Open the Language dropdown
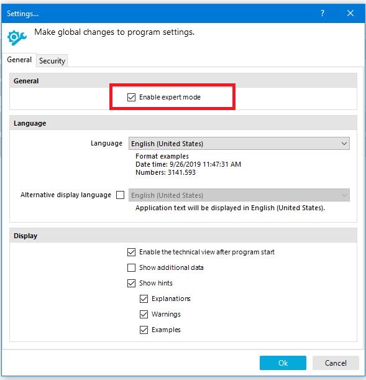The width and height of the screenshot is (366, 380). point(239,144)
